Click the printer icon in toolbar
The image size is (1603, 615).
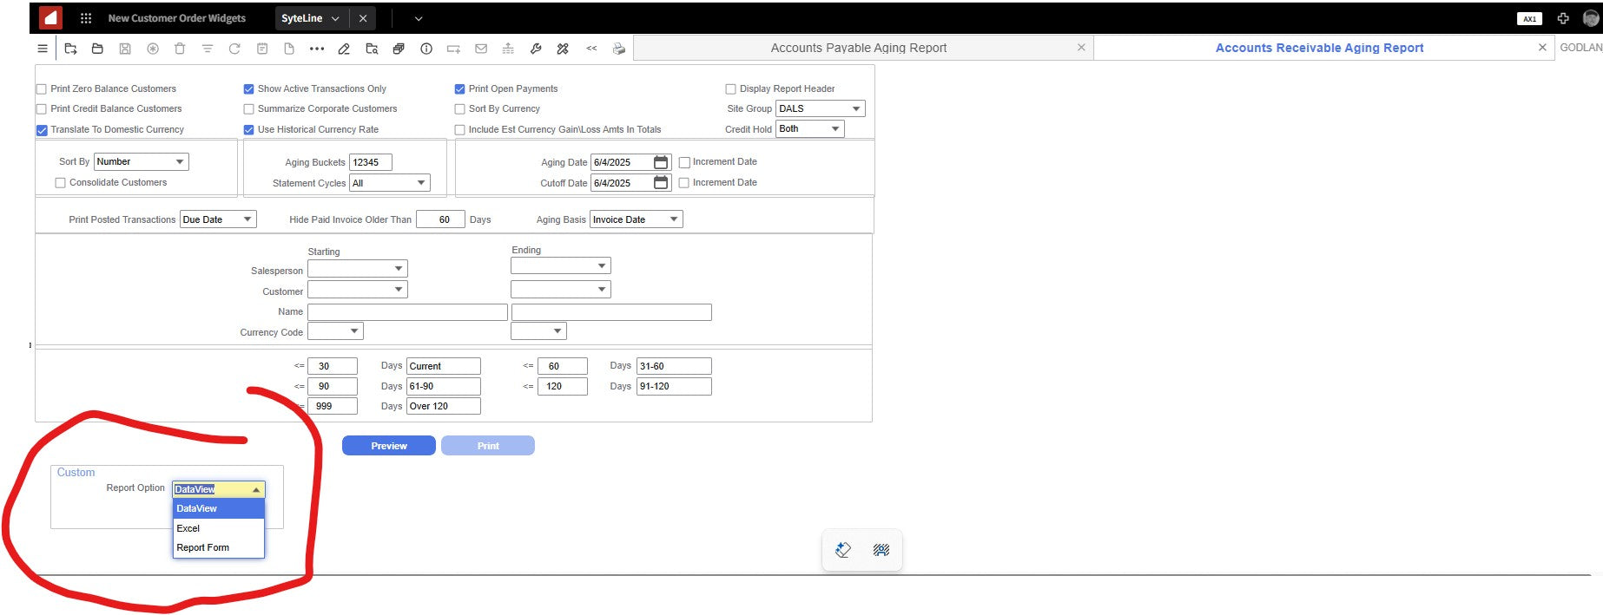618,49
